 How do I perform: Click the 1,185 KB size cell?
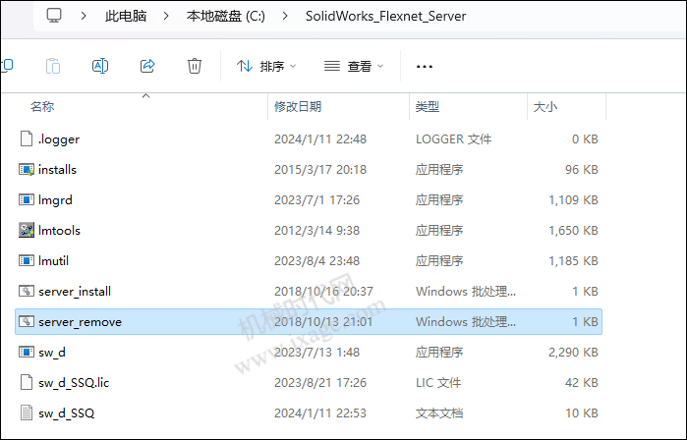pos(573,261)
